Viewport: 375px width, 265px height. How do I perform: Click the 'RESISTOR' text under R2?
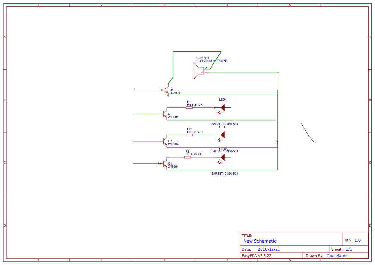click(195, 132)
